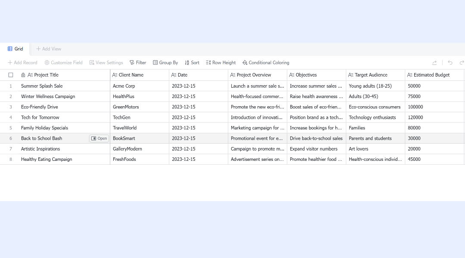Image resolution: width=465 pixels, height=258 pixels.
Task: Click the TechGen client cell
Action: (139, 117)
